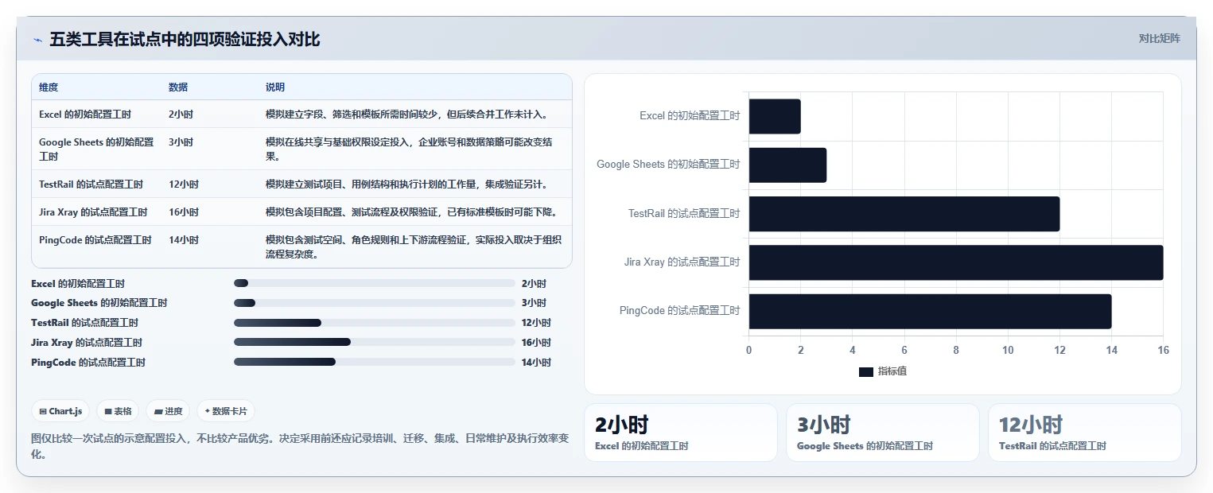This screenshot has height=493, width=1213.
Task: Click the Jira Xray progress bar
Action: coord(375,343)
